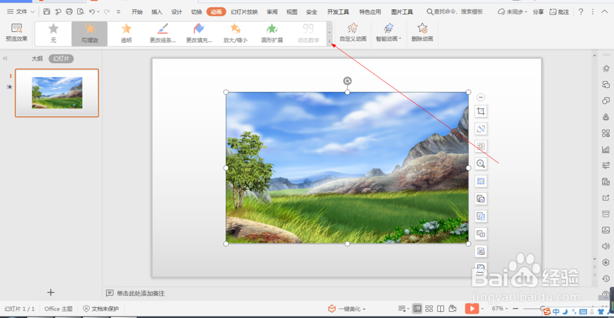The height and width of the screenshot is (318, 614).
Task: Click the 批注 Comment button
Action: (559, 12)
